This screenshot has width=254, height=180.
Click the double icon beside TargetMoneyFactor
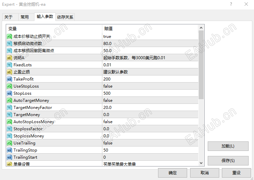pyautogui.click(x=9, y=108)
